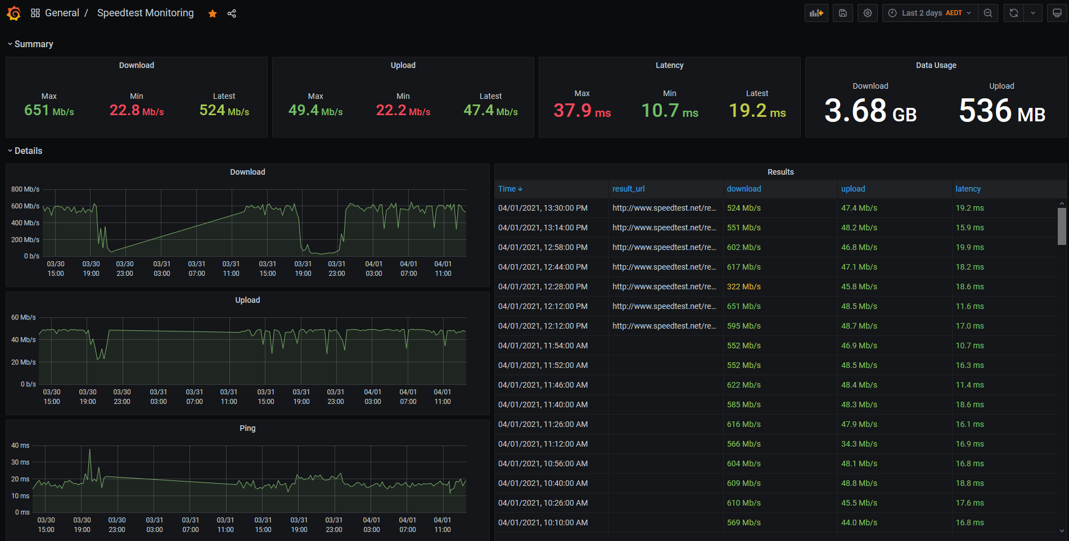Add a new panel to dashboard

click(817, 13)
